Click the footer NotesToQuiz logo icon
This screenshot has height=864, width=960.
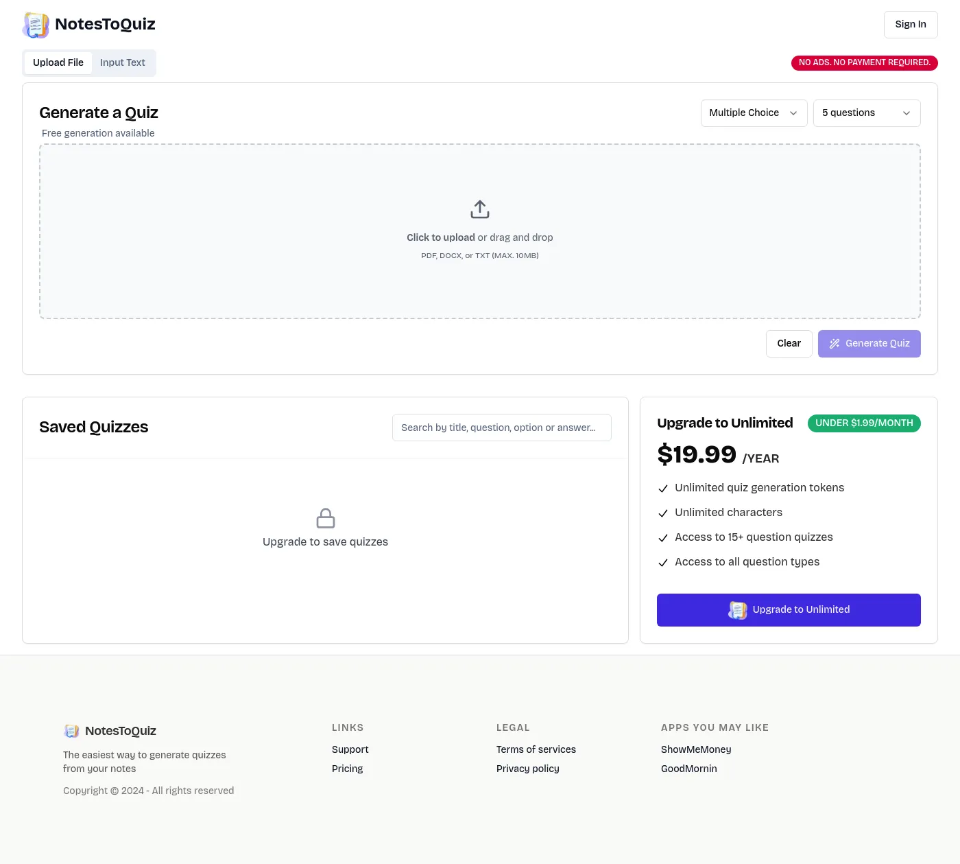(x=71, y=731)
